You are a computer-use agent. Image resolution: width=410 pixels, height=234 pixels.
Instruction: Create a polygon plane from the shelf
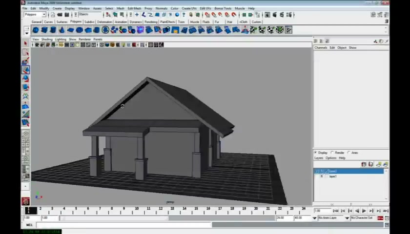click(x=70, y=30)
